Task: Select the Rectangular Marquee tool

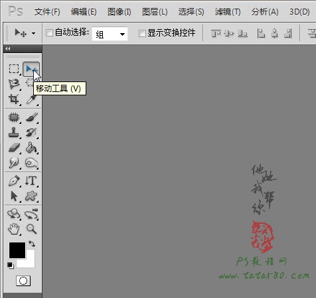Action: tap(14, 69)
